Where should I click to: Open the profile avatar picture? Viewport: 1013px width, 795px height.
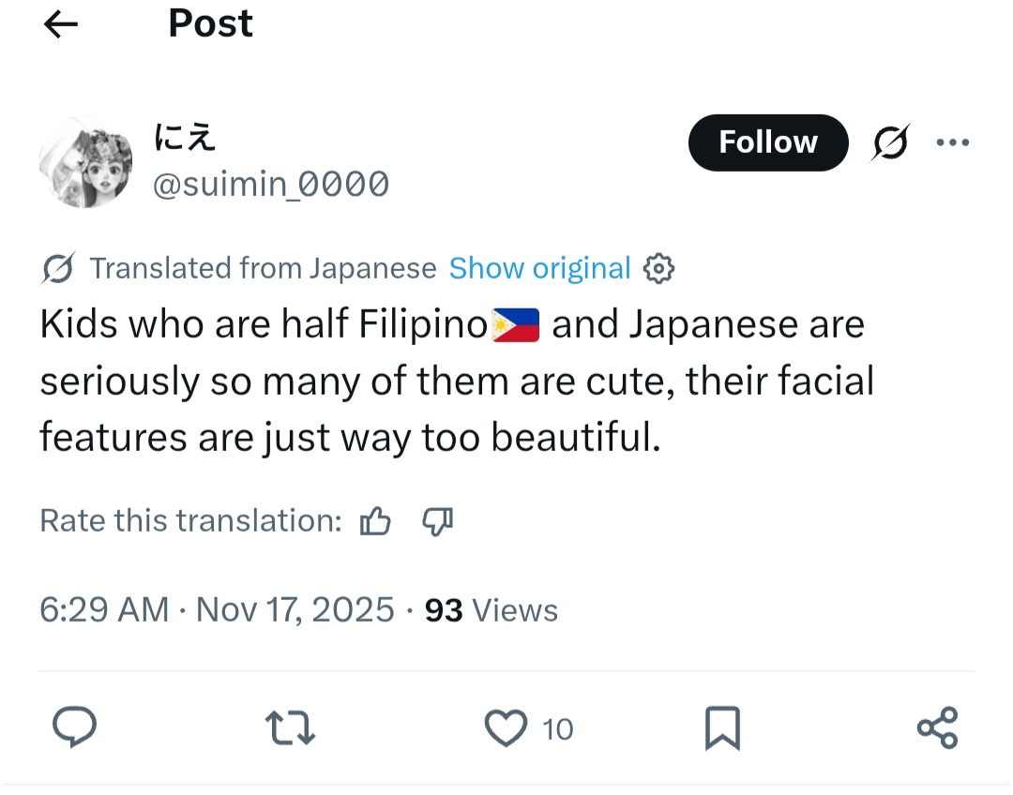click(x=85, y=162)
